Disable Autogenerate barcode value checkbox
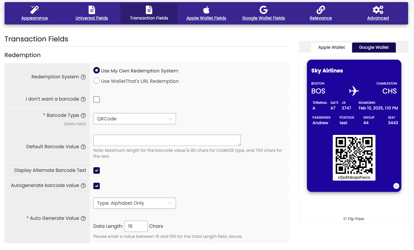Viewport: 414px width, 250px height. pos(96,186)
